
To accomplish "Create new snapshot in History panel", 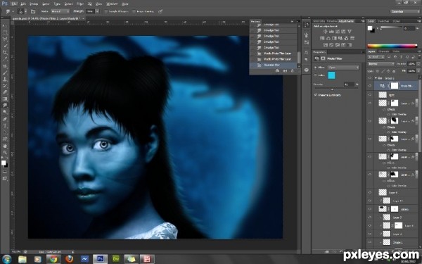I will (x=285, y=70).
